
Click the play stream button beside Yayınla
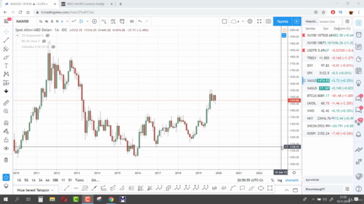coord(296,22)
